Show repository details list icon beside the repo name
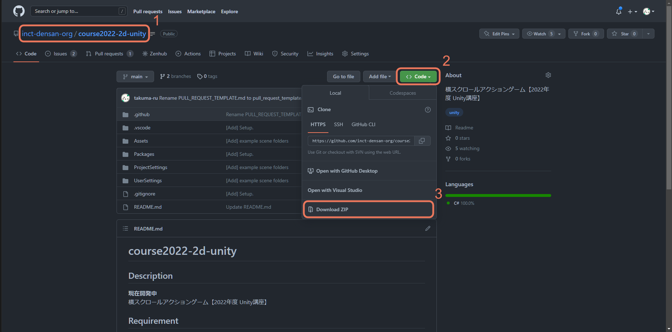672x332 pixels. 153,34
